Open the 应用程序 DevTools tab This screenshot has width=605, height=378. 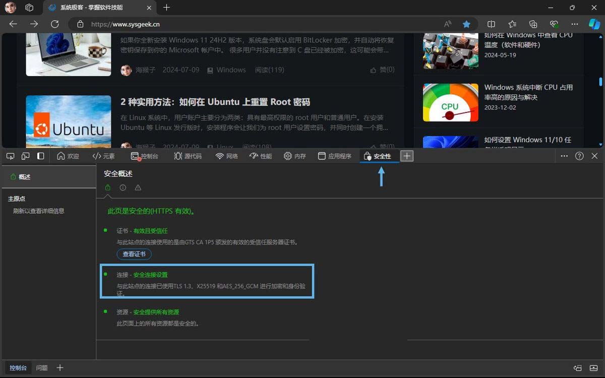pyautogui.click(x=335, y=156)
